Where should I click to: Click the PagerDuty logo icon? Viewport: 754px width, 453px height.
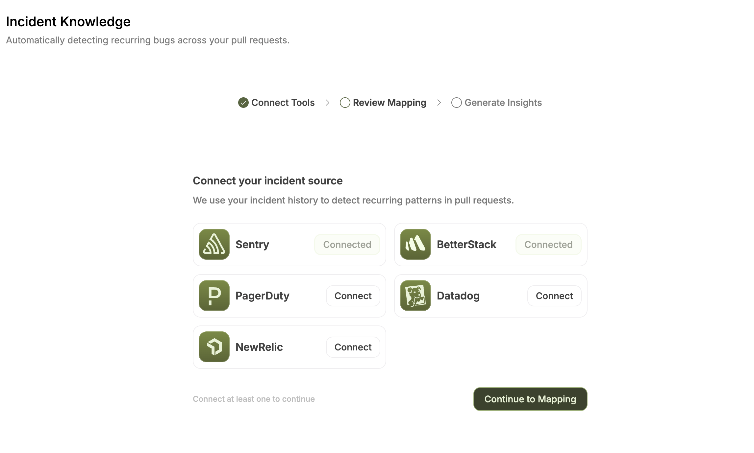tap(214, 296)
